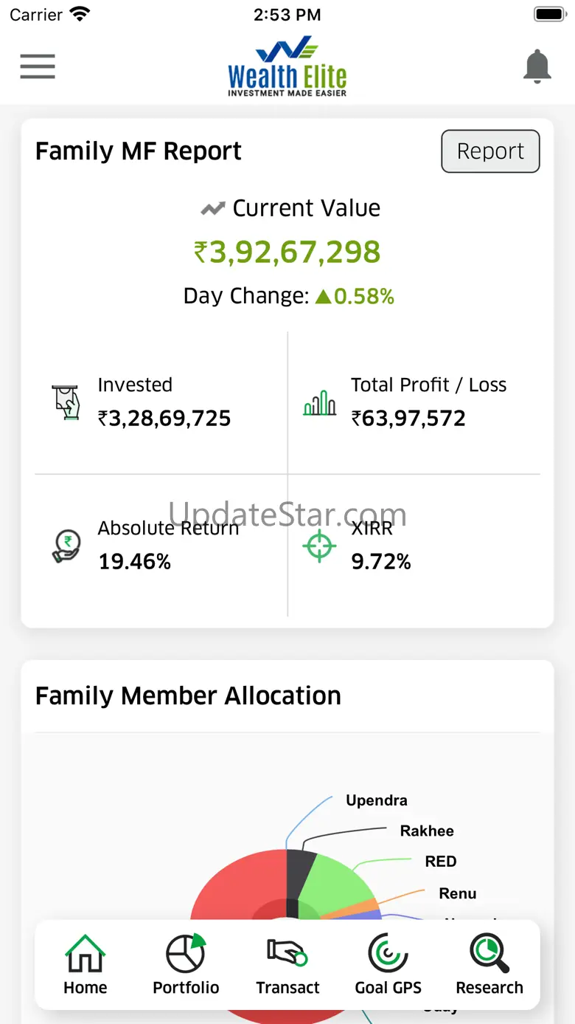Open the Research tab
Screen dimensions: 575x1024
[489, 965]
